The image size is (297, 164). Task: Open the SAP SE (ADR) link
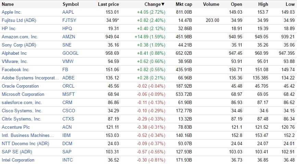point(16,152)
